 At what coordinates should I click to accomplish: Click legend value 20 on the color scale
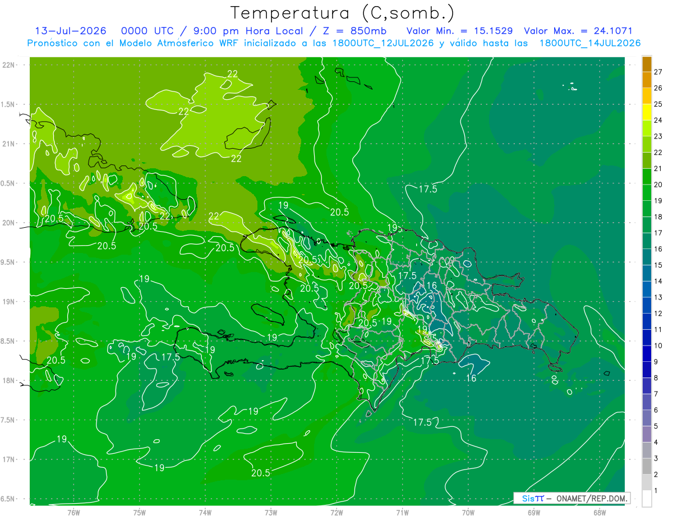click(x=659, y=185)
